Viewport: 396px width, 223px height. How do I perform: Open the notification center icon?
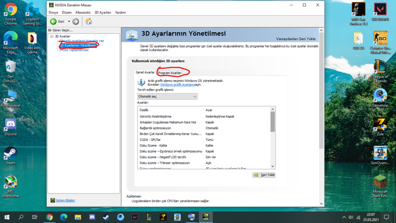pyautogui.click(x=386, y=217)
